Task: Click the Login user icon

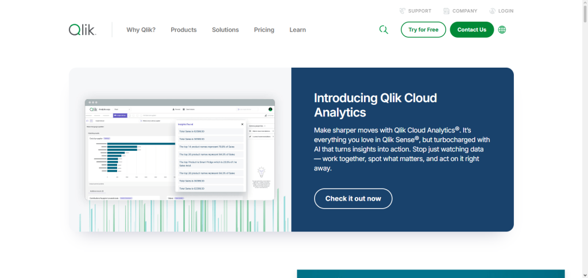Action: tap(492, 11)
